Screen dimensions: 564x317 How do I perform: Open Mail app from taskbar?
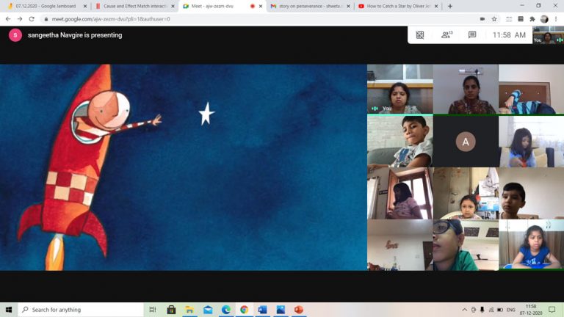[x=208, y=310]
